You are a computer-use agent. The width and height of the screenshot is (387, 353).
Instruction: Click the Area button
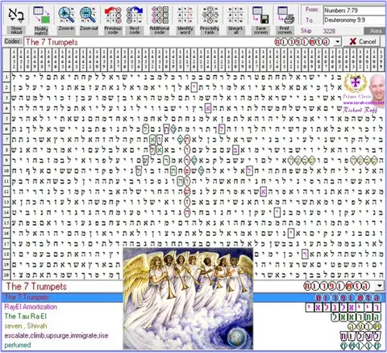375,31
